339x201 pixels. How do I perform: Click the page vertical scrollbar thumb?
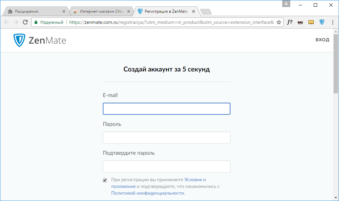pyautogui.click(x=336, y=64)
